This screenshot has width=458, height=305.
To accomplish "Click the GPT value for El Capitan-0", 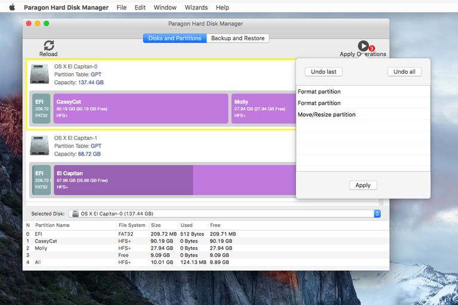I will click(x=96, y=74).
